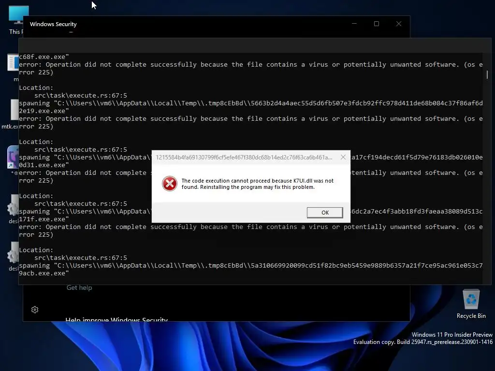Click the '9acb.exe.exe"' console line

(44, 273)
